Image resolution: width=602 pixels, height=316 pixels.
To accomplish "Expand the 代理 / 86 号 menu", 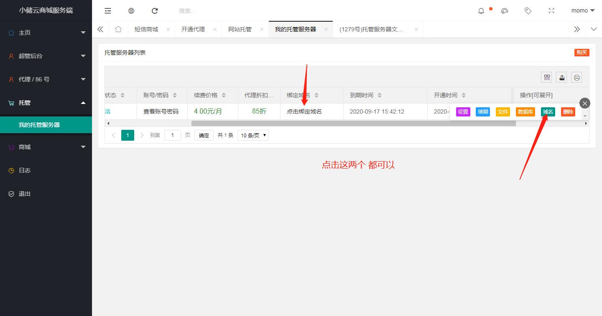I will click(x=46, y=79).
